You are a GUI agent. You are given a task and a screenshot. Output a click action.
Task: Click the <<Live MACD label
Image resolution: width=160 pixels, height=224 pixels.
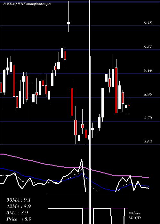point(135,216)
